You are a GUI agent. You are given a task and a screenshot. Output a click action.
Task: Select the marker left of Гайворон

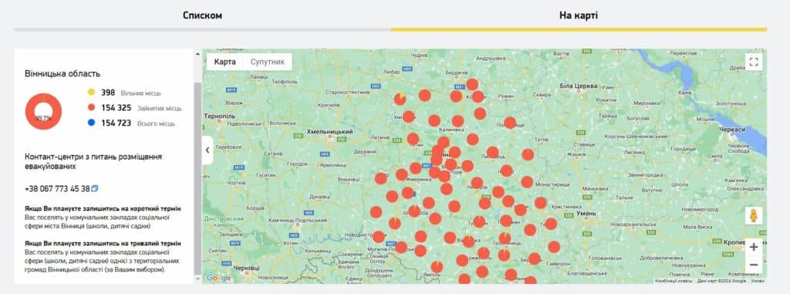tap(534, 259)
